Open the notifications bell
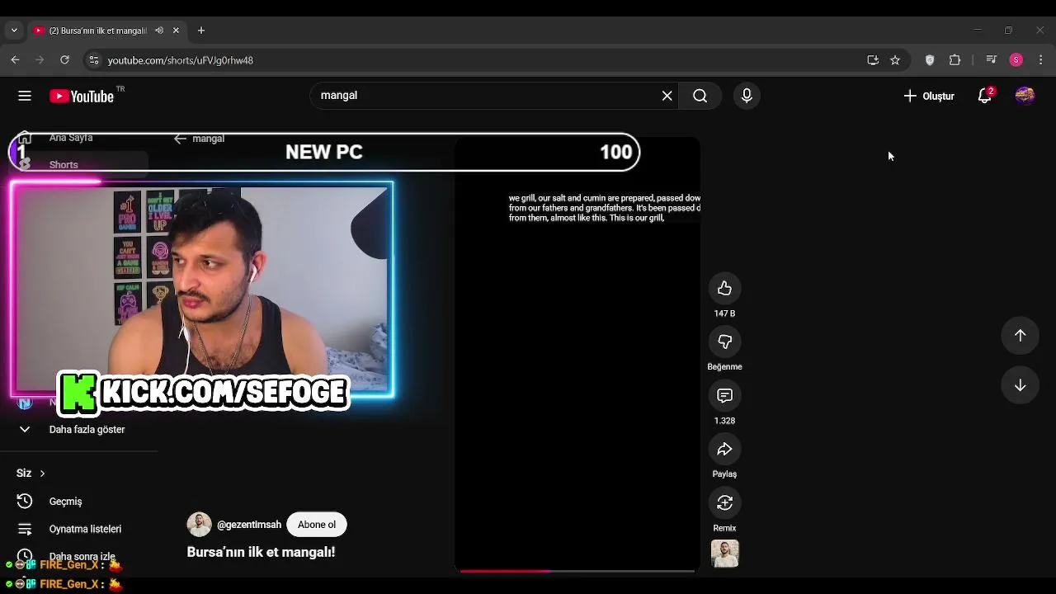 point(984,96)
